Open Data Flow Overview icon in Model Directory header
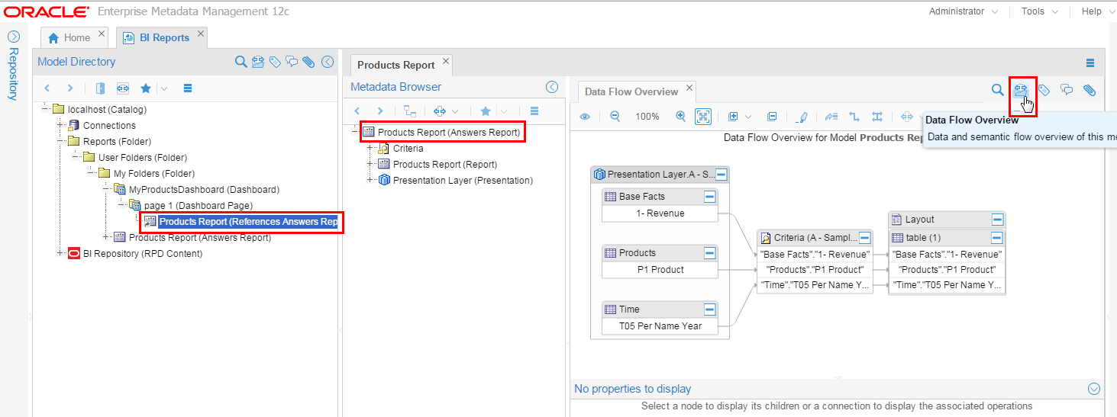This screenshot has width=1117, height=417. [x=258, y=62]
